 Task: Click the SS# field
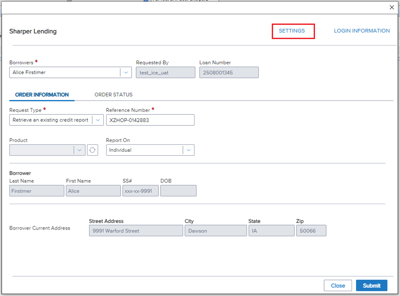pos(140,191)
